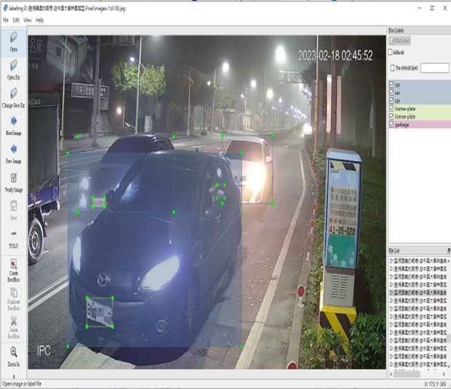Go back with Prev Image arrow

tap(14, 150)
